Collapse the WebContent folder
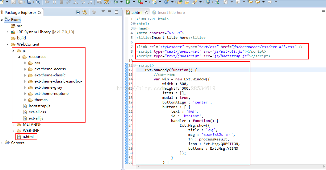The image size is (326, 170). [x=7, y=44]
